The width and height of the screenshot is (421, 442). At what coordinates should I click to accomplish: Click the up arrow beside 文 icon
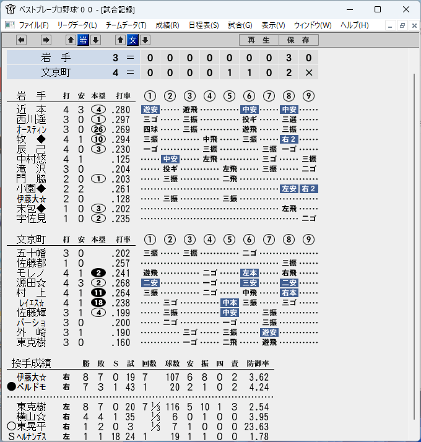pyautogui.click(x=120, y=40)
